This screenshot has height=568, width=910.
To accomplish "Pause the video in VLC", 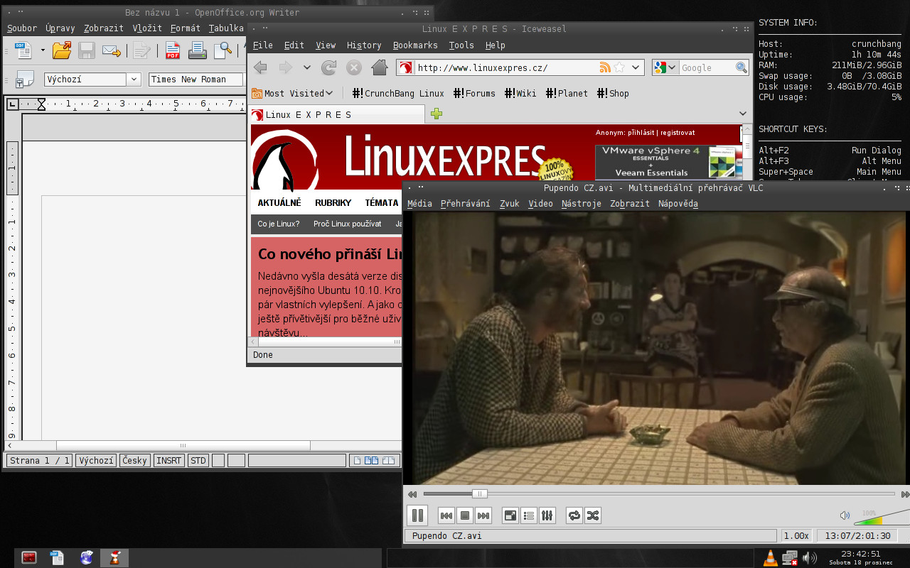I will [x=417, y=515].
